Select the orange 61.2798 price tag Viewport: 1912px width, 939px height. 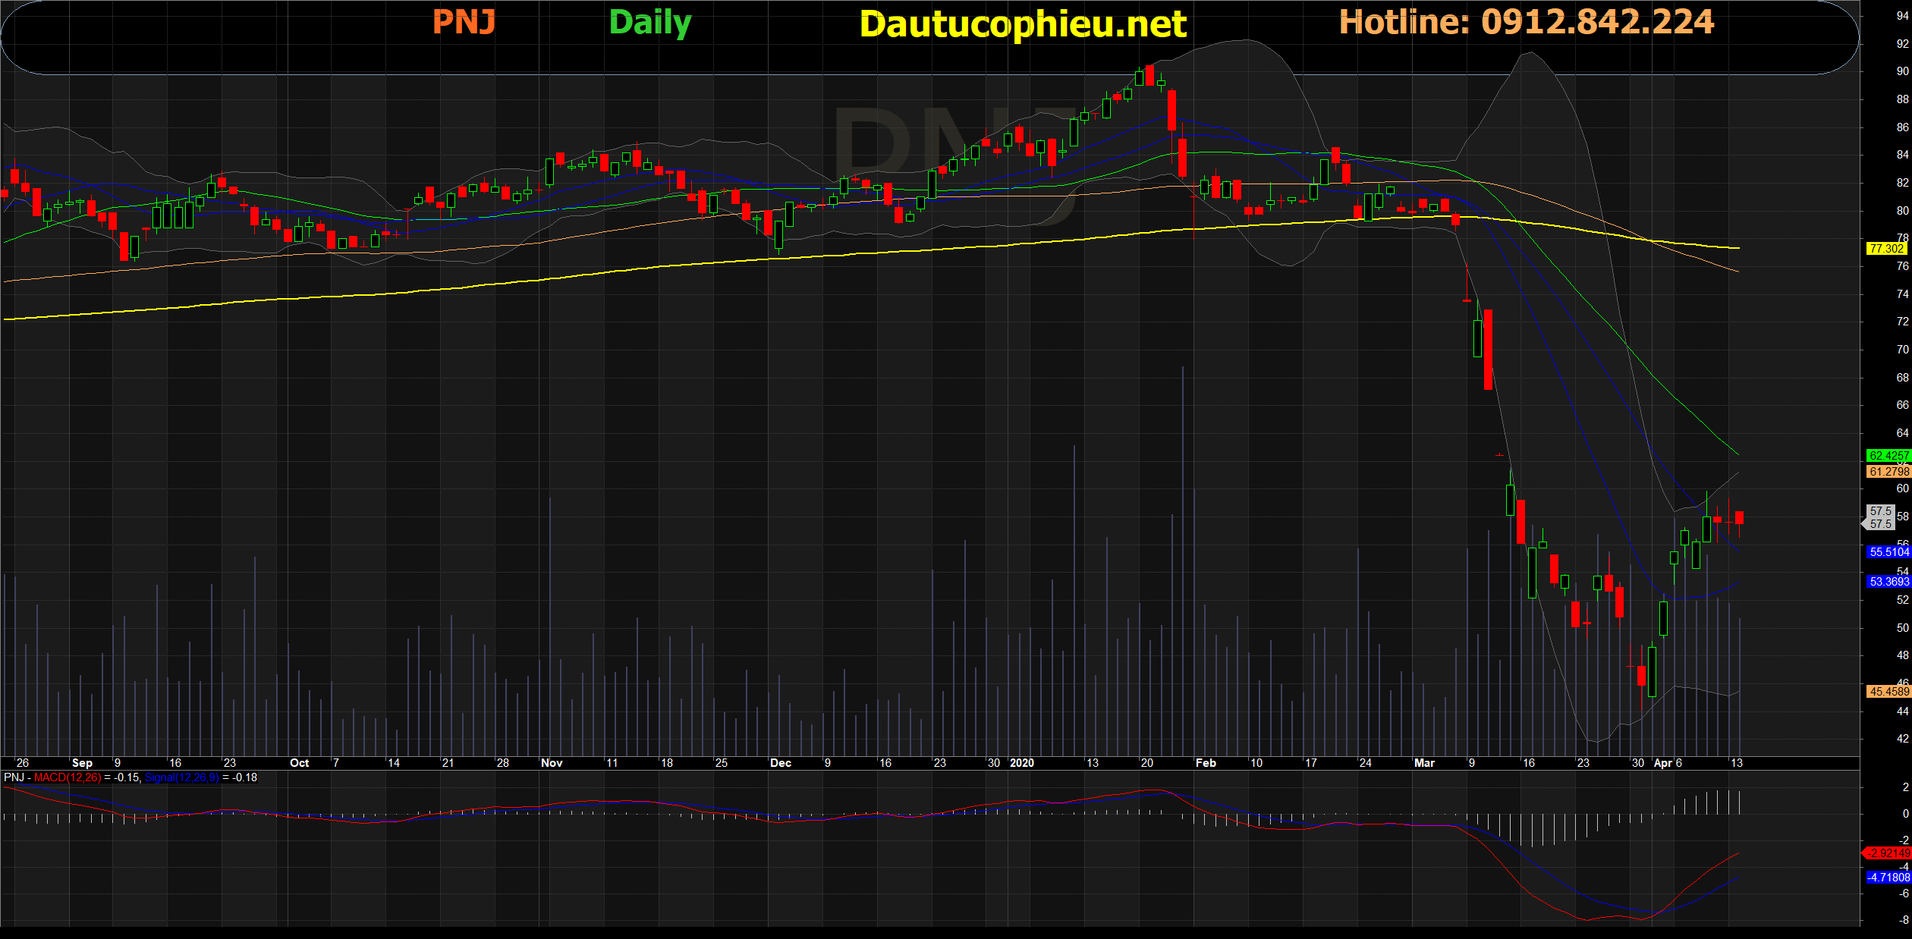pyautogui.click(x=1888, y=472)
